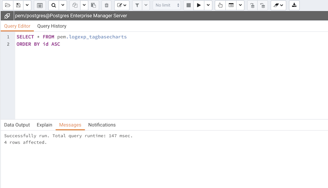Click the '4 rows affected' message
328x188 pixels.
[25, 142]
